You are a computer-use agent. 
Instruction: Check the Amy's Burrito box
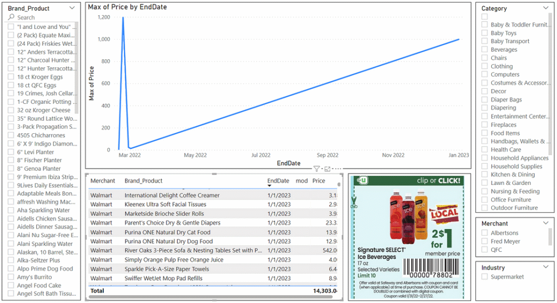[11, 277]
